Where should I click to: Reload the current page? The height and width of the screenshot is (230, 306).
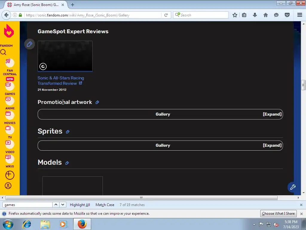point(166,15)
